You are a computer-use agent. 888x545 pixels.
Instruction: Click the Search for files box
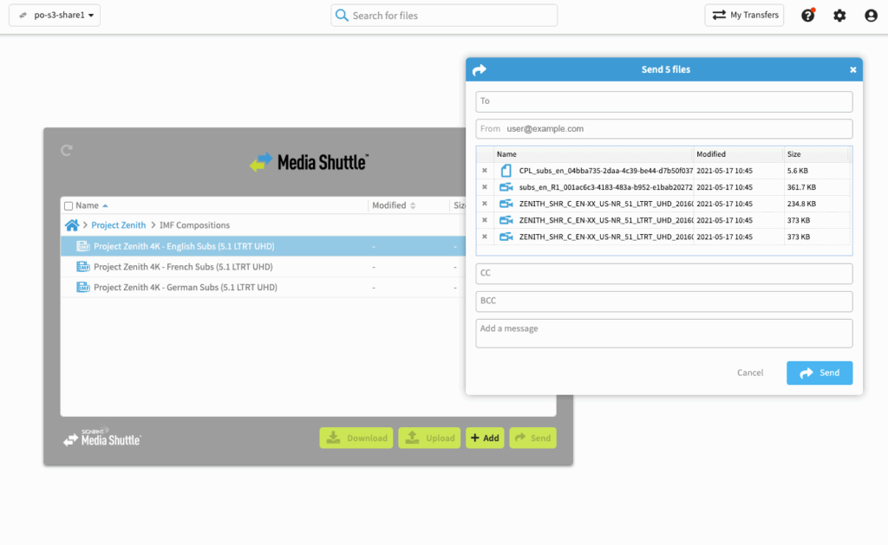coord(443,16)
